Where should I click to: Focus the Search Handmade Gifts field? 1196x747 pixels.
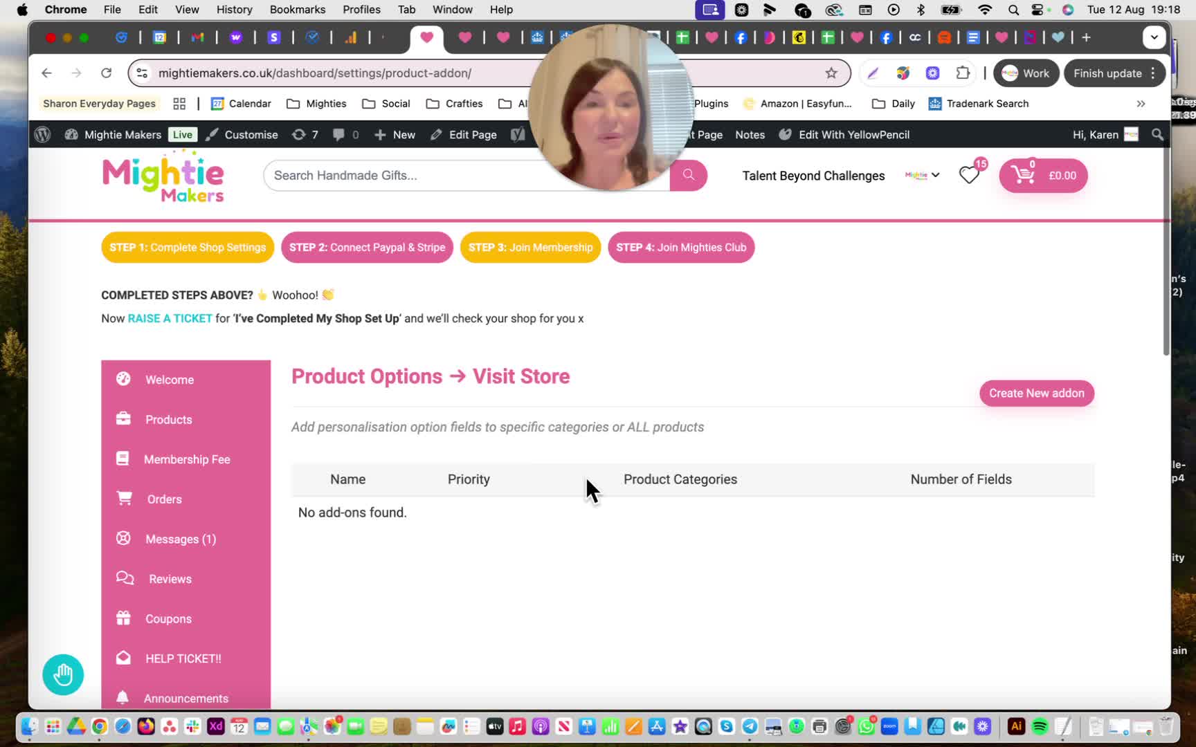[466, 175]
